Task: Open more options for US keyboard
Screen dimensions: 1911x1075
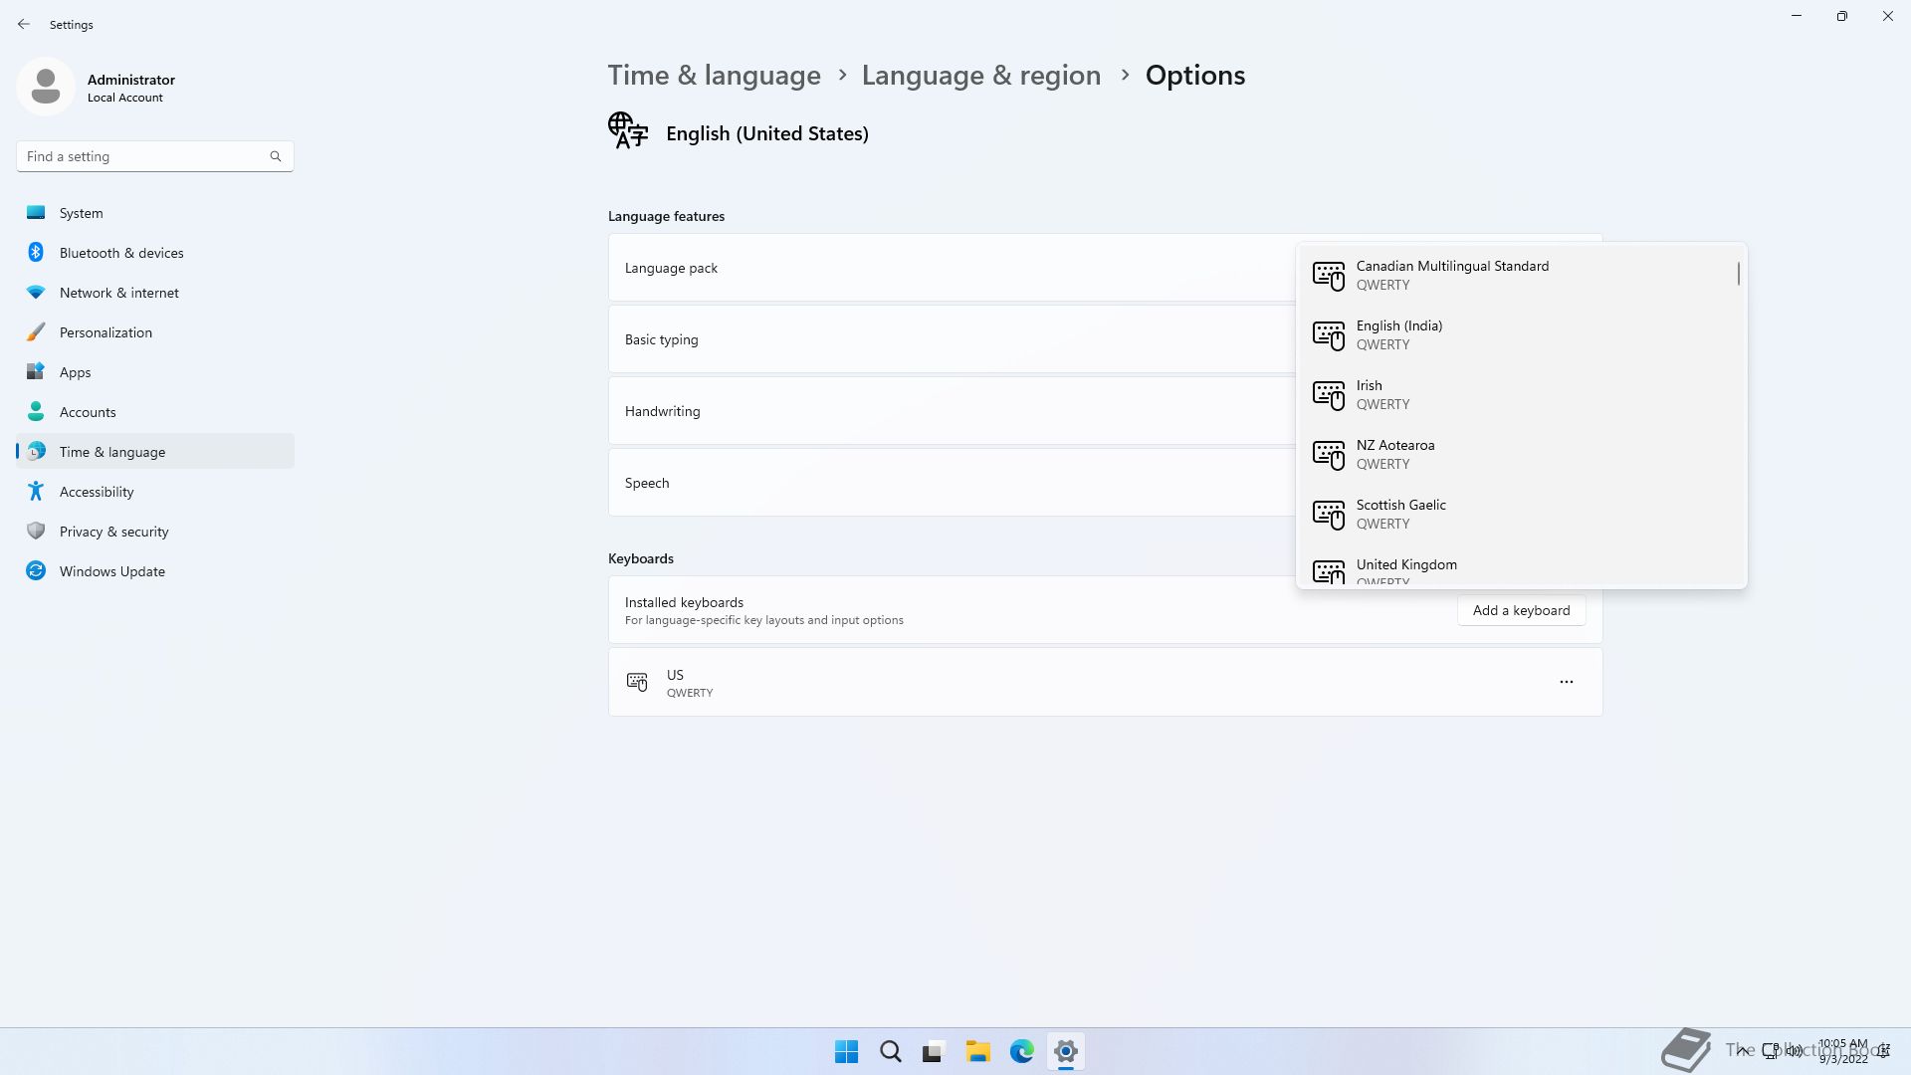Action: point(1566,682)
